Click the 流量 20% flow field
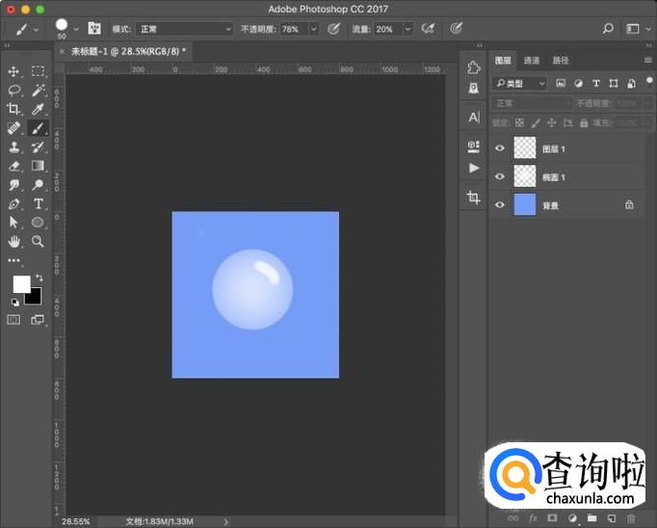This screenshot has height=528, width=657. coord(385,29)
